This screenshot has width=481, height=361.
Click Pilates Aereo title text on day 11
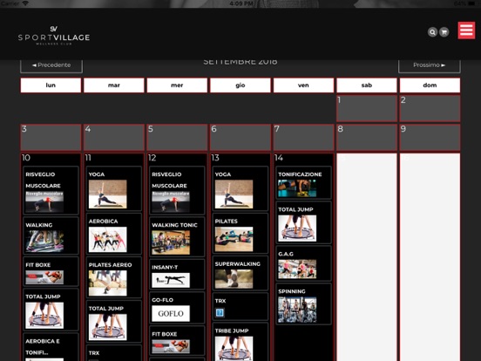click(111, 265)
